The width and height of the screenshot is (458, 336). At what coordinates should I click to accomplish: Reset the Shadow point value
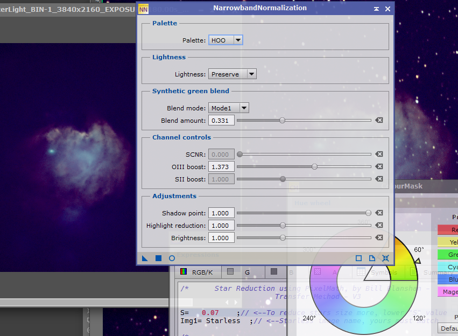379,213
